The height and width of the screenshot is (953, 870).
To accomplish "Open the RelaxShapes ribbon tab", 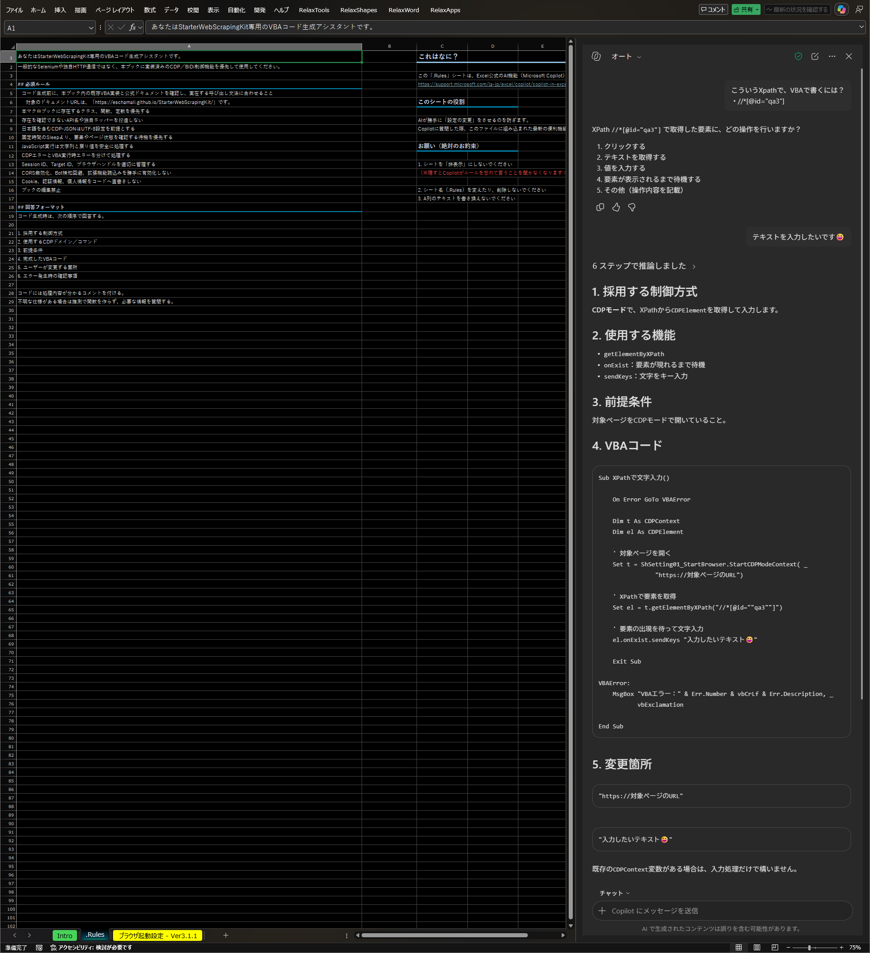I will pyautogui.click(x=358, y=10).
